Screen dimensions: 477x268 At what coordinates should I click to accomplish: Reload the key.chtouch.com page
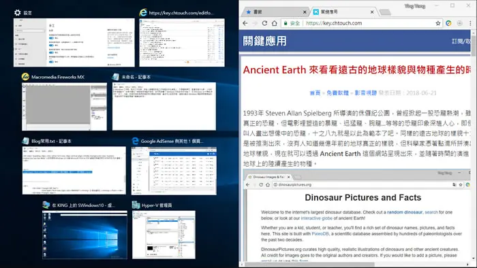(x=264, y=23)
